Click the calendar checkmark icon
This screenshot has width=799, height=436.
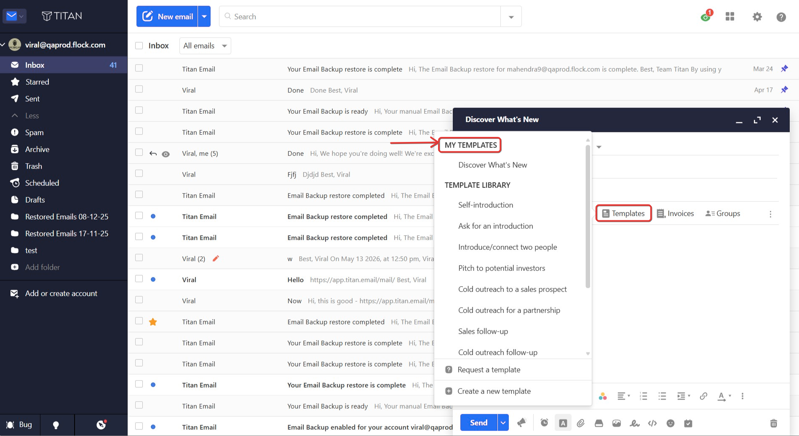pyautogui.click(x=688, y=423)
